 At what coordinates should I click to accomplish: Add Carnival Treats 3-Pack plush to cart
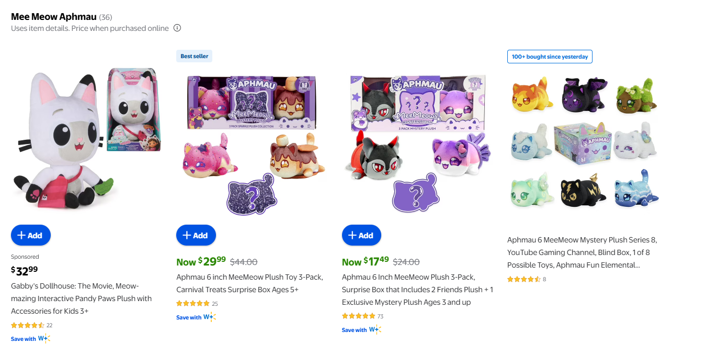click(196, 235)
